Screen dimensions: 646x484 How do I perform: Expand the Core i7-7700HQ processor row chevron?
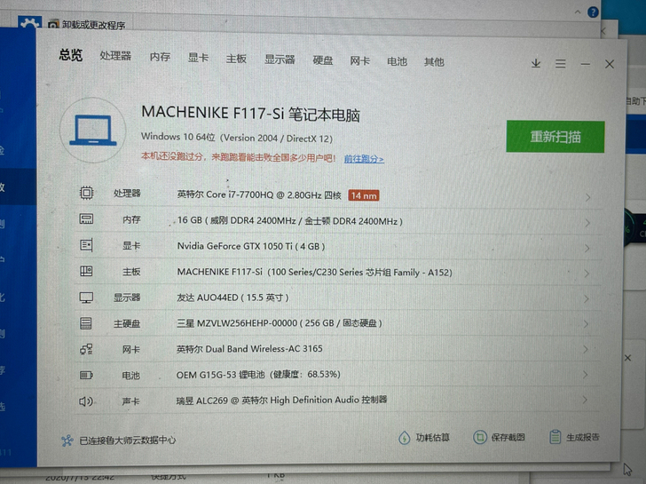(x=588, y=197)
